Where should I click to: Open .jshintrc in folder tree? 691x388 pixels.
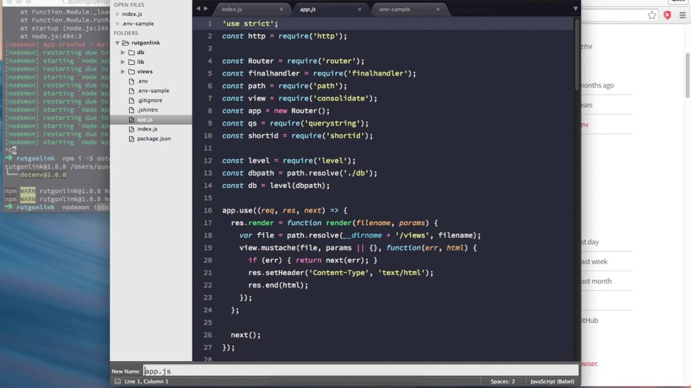tap(147, 110)
